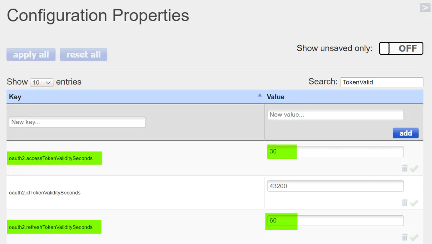432x244 pixels.
Task: Edit the accessTokenValiditySeconds value field showing 30
Action: (x=336, y=151)
